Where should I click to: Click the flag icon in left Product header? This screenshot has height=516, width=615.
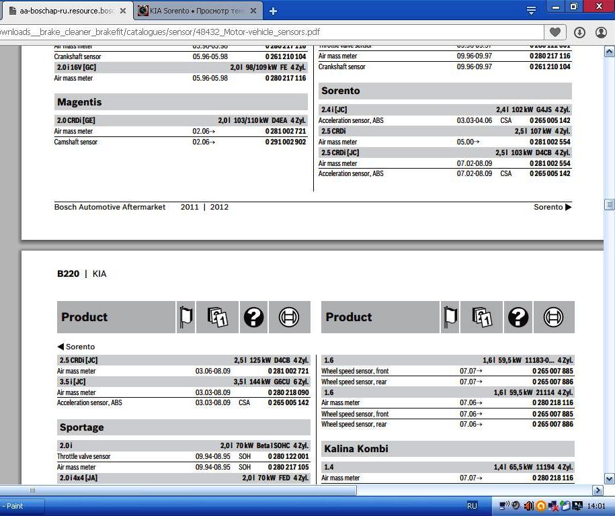[186, 317]
